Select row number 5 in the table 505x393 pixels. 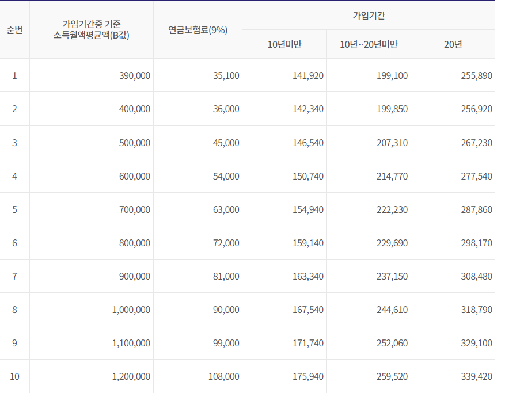pos(14,209)
